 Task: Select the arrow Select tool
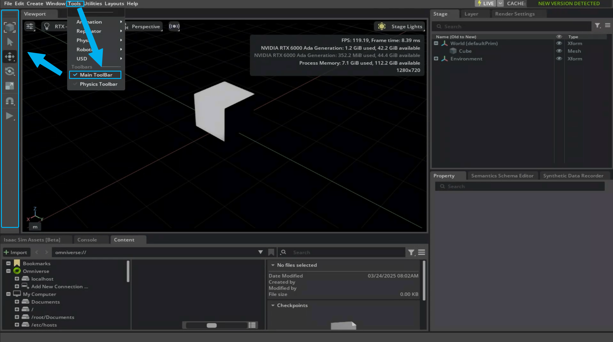10,42
